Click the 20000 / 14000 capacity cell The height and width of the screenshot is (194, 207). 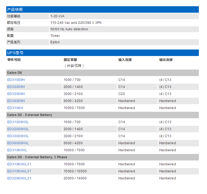(75, 178)
